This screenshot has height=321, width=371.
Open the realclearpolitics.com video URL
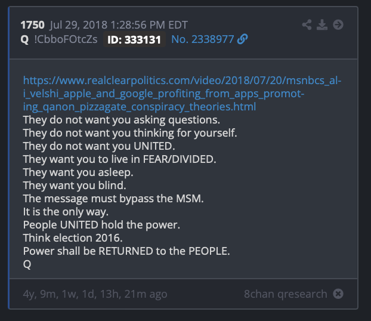click(182, 94)
